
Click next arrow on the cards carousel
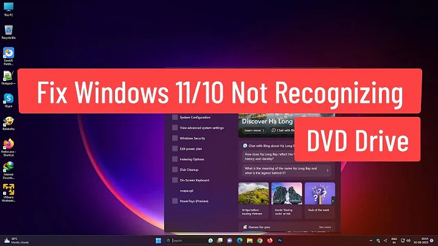point(333,201)
